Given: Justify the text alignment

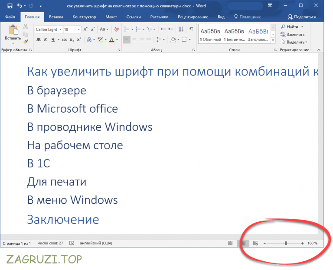Looking at the screenshot, I should [149, 39].
